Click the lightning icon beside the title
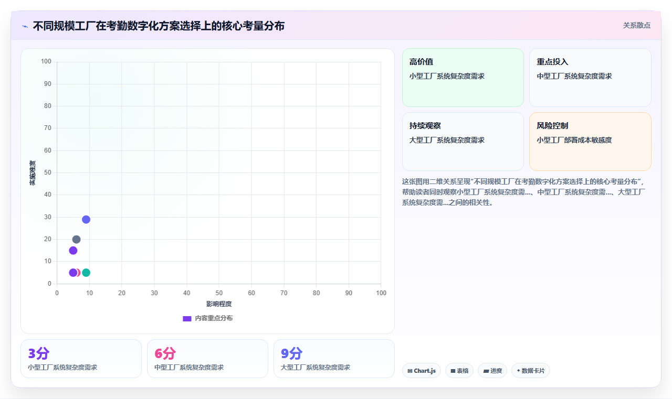This screenshot has width=672, height=399. 25,26
